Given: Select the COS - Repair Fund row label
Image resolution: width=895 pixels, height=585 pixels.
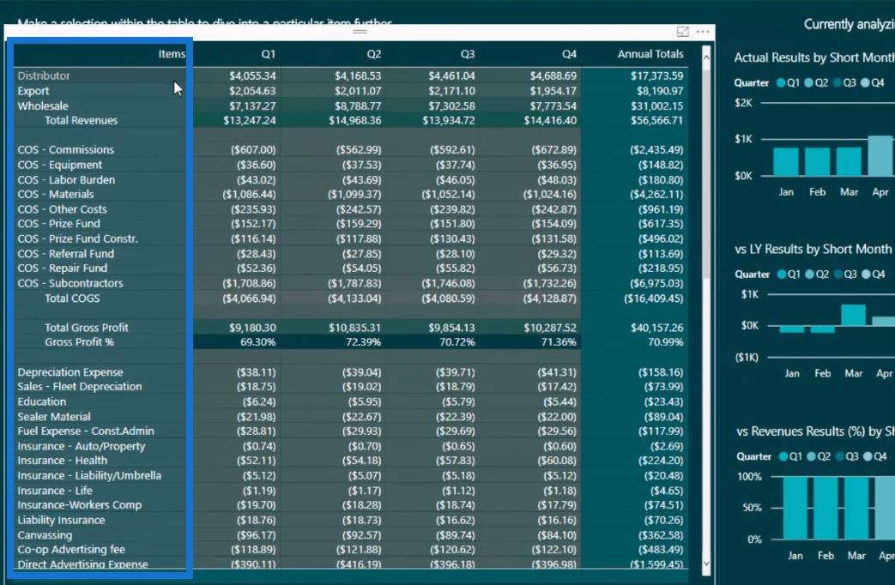Looking at the screenshot, I should pos(63,268).
